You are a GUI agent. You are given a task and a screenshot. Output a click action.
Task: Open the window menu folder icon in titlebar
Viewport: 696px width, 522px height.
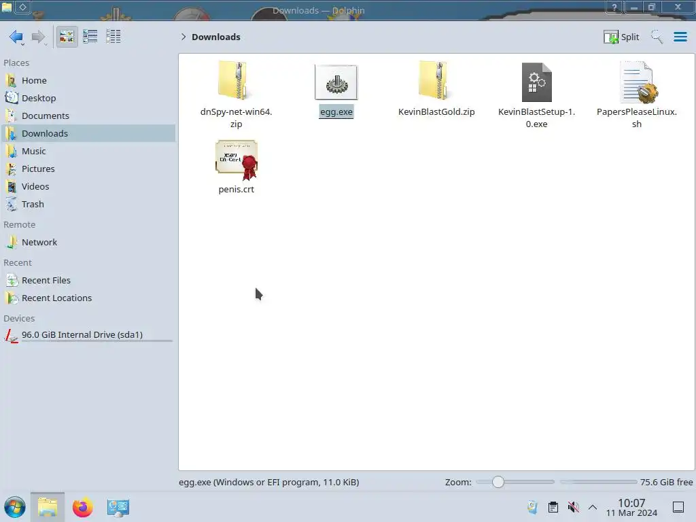(x=7, y=6)
